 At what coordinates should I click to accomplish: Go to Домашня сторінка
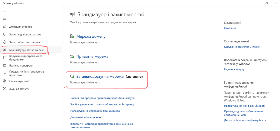(x=21, y=27)
